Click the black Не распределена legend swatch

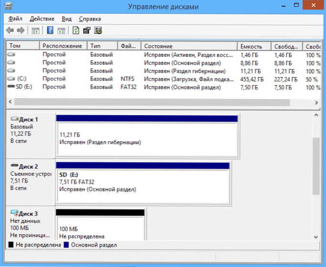pyautogui.click(x=11, y=245)
